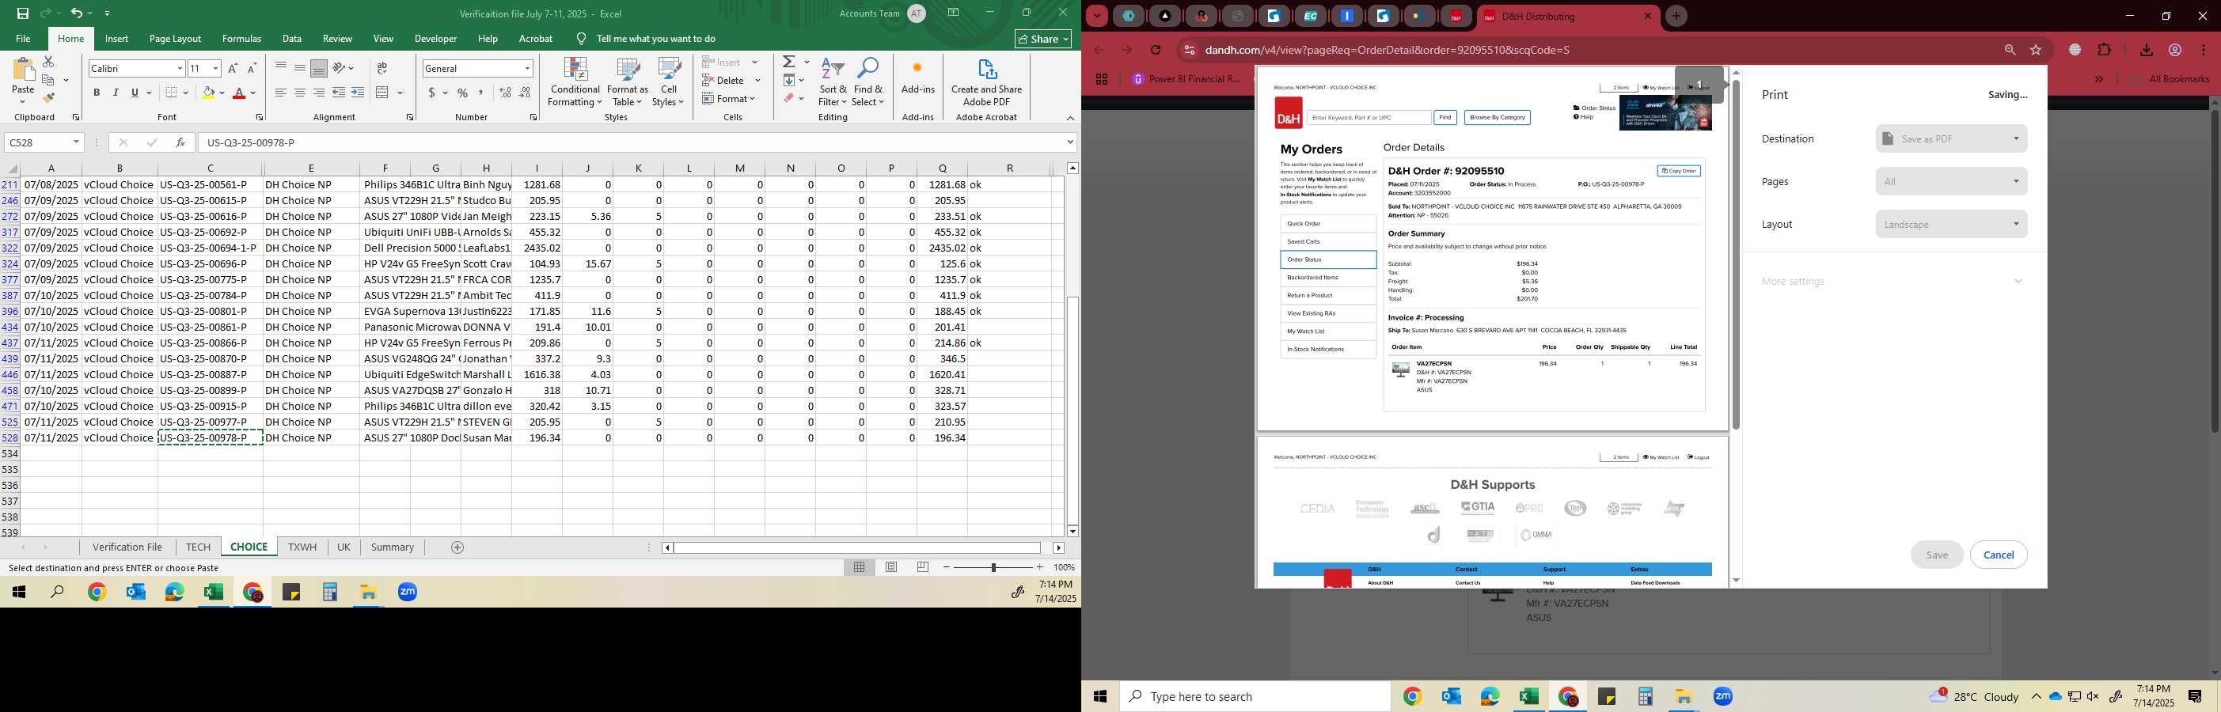Click the Insert Function fx icon
The width and height of the screenshot is (2221, 712).
(x=180, y=142)
